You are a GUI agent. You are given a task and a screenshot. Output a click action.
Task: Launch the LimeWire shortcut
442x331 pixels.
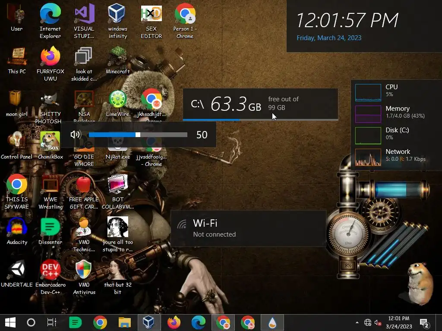coord(117,103)
